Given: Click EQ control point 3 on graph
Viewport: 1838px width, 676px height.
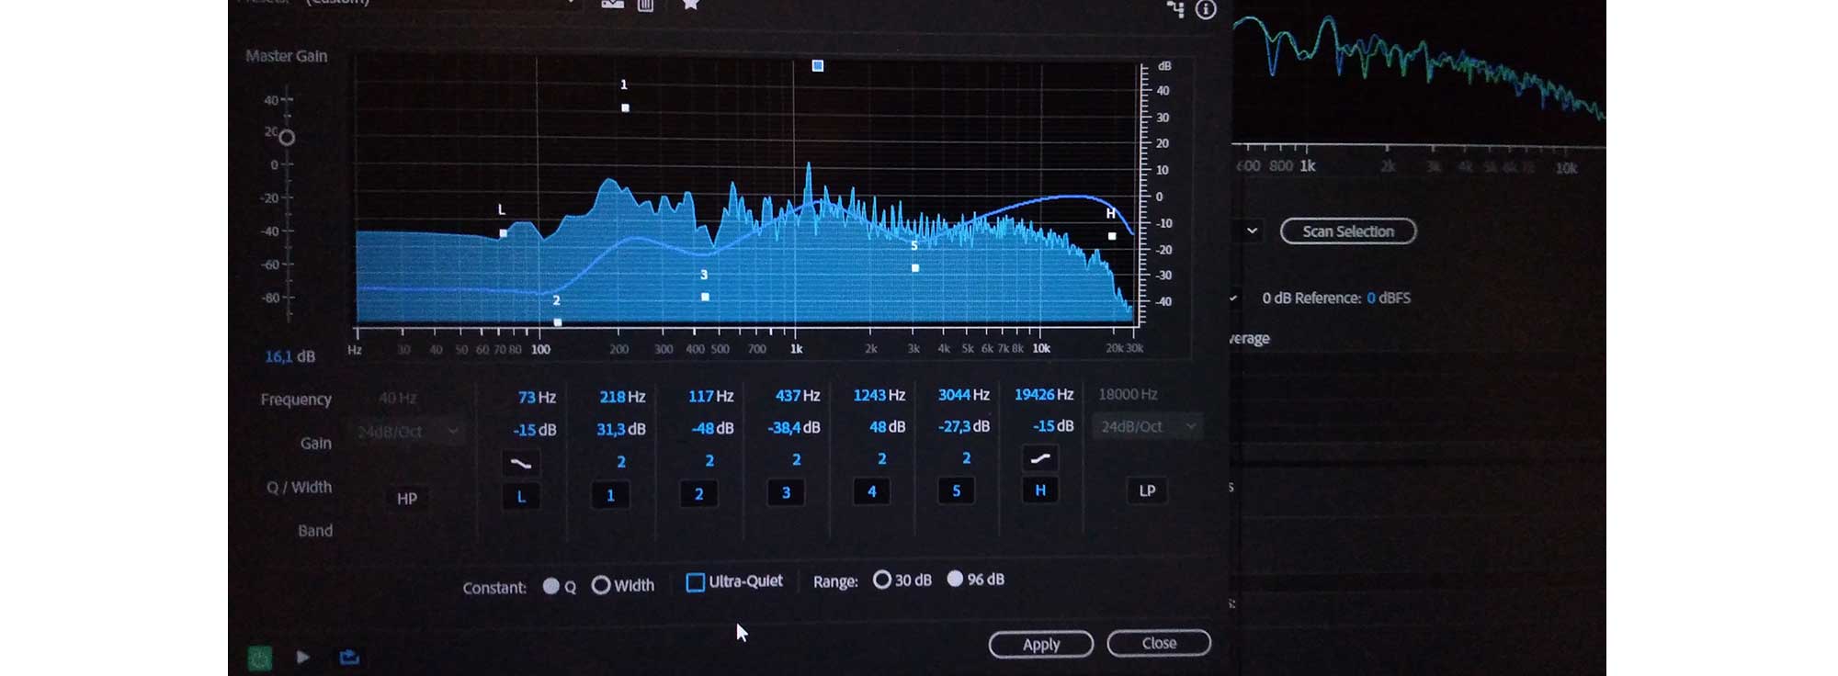Looking at the screenshot, I should coord(705,297).
